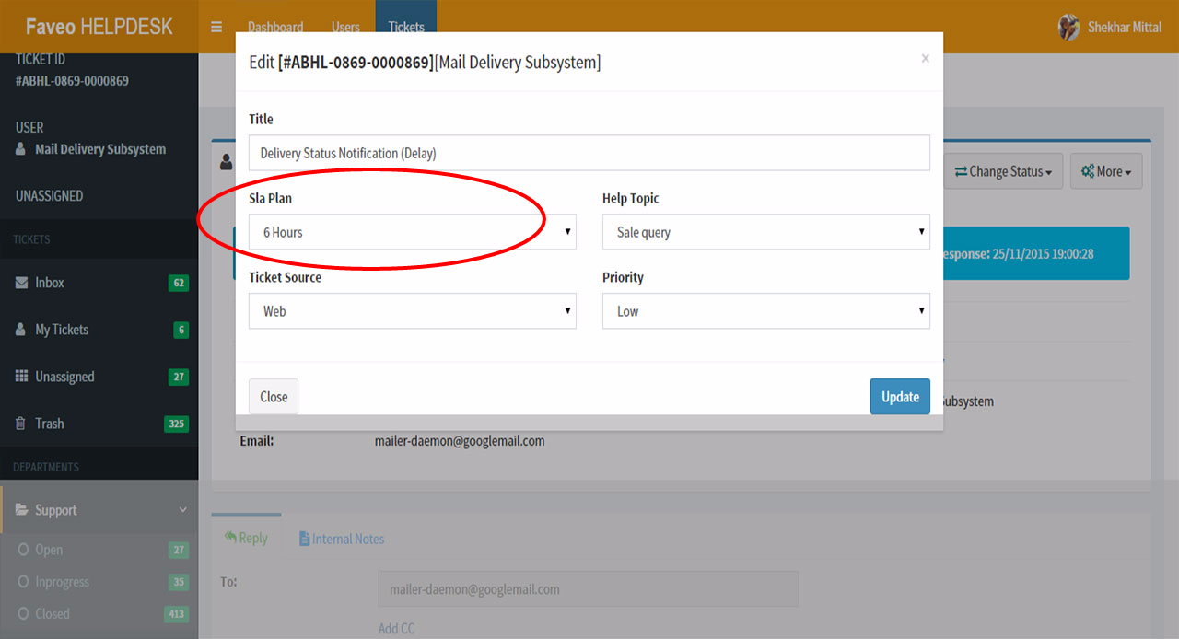1179x639 pixels.
Task: Close the edit dialog with X
Action: tap(925, 59)
